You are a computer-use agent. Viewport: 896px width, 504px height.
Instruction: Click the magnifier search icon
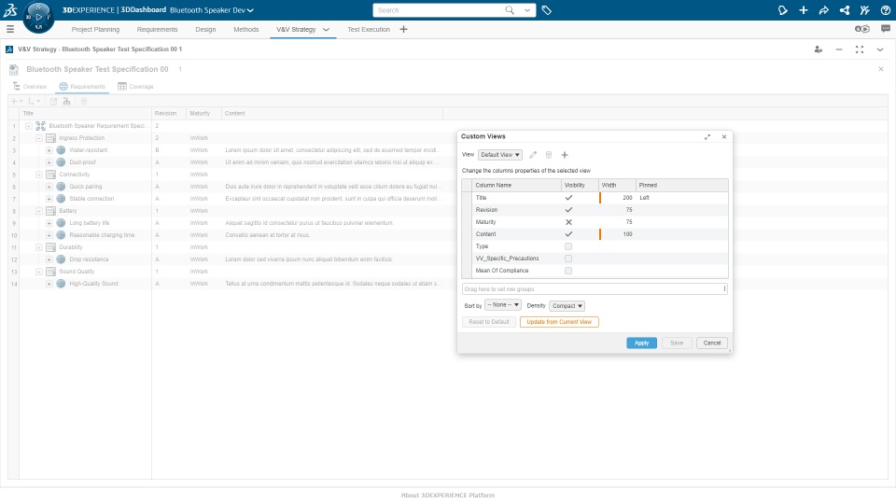tap(510, 10)
